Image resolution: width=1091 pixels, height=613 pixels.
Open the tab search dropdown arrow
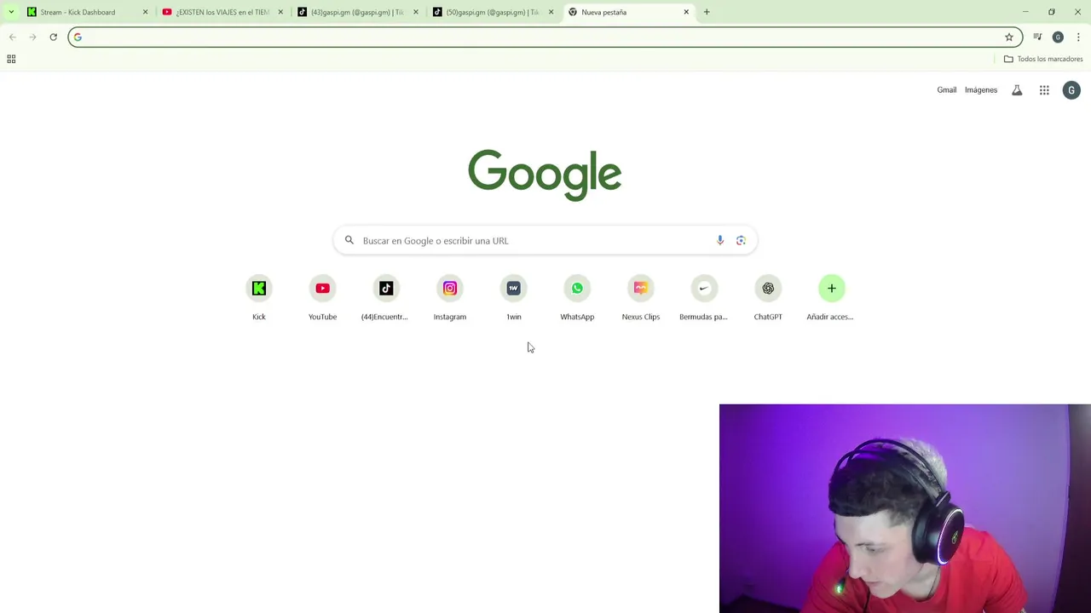11,12
